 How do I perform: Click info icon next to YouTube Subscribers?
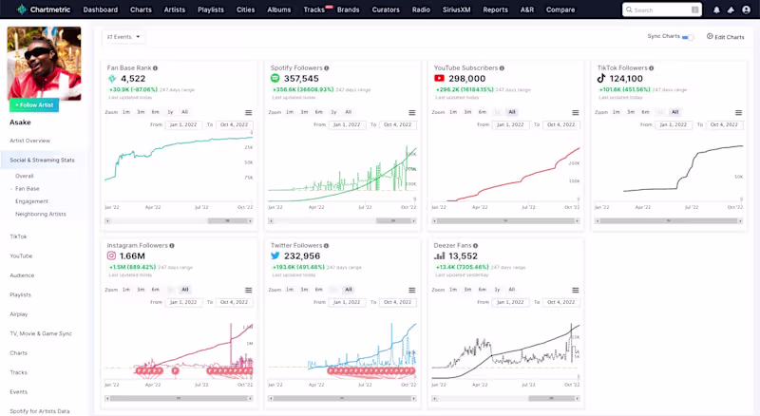[502, 68]
